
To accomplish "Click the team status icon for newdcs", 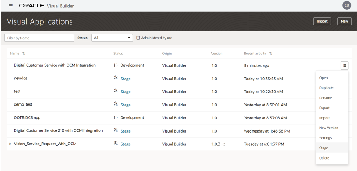I will (115, 78).
